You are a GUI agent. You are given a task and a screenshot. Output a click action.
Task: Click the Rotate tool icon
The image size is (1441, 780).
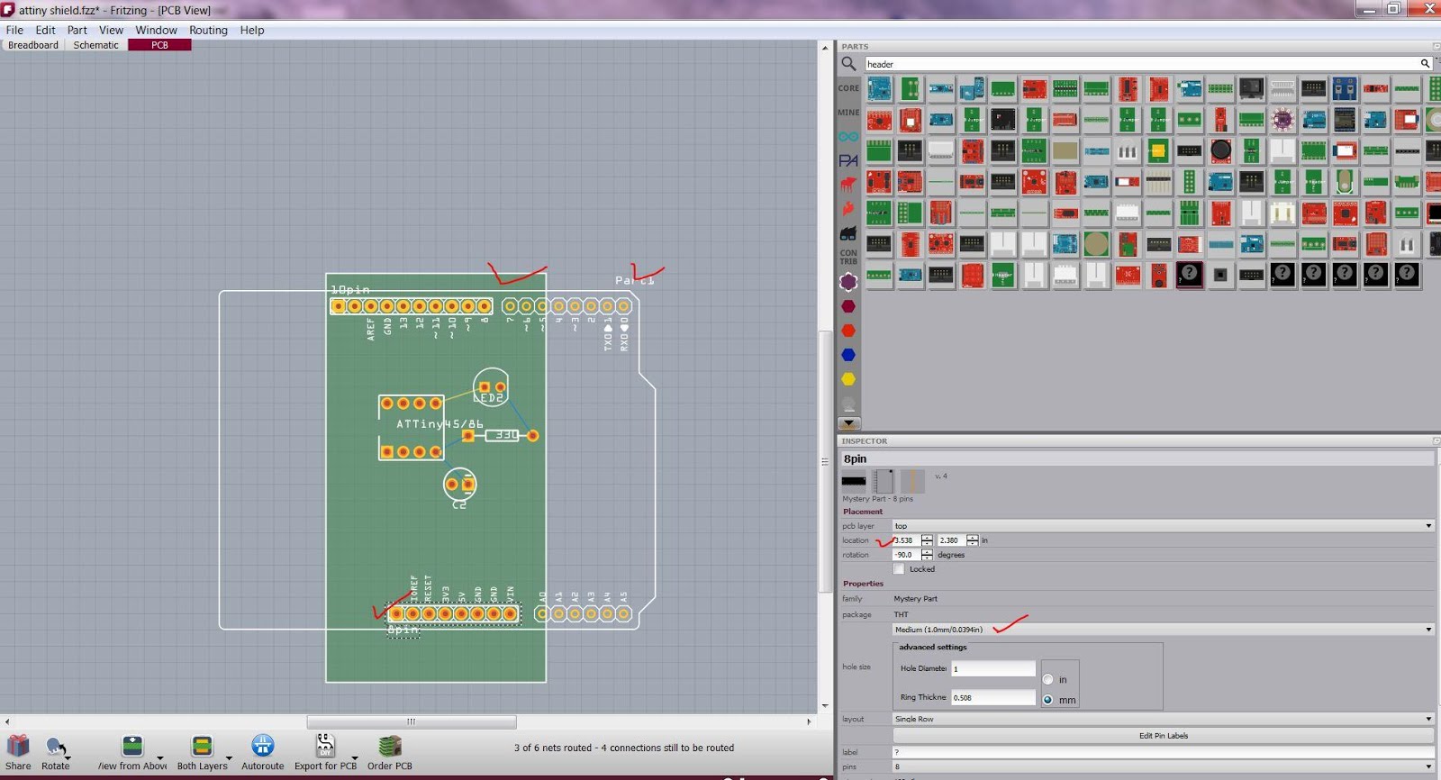click(55, 746)
